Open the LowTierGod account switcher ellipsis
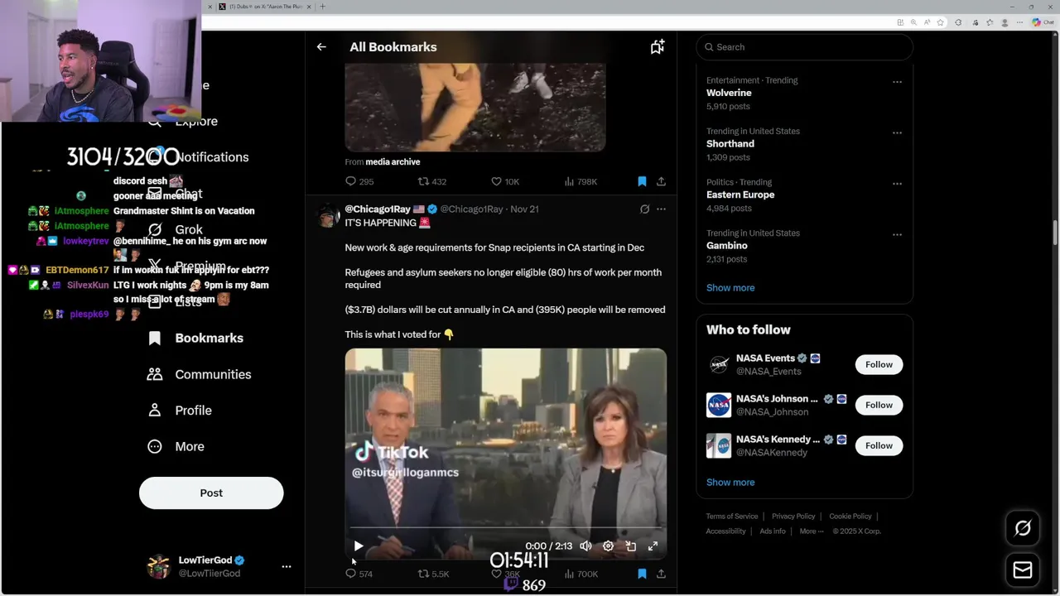 [287, 567]
